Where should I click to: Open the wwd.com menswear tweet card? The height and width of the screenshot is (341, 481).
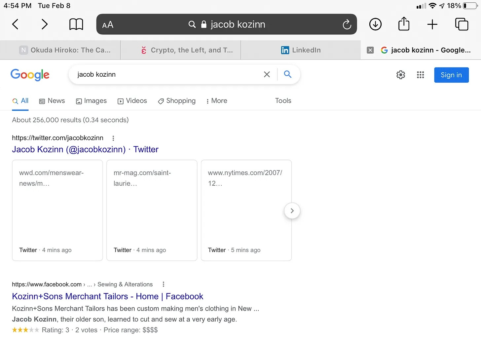(x=57, y=210)
